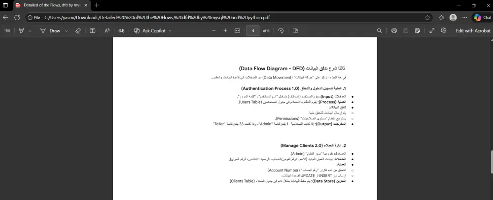This screenshot has height=200, width=493.
Task: Click the address bar file path
Action: coord(157,18)
